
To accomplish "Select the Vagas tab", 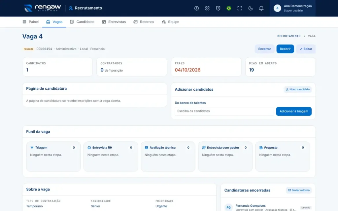I will pyautogui.click(x=54, y=22).
